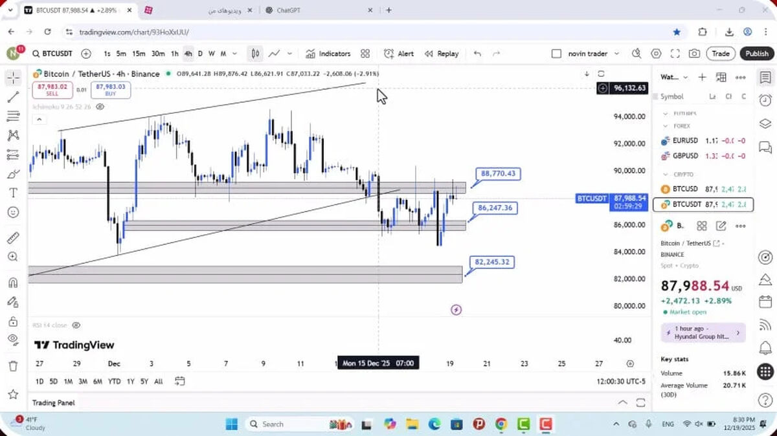
Task: Select the 15m timeframe
Action: pos(139,54)
